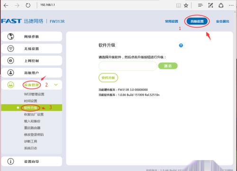
Task: Click the upgrade file path input field
Action: pyautogui.click(x=128, y=66)
